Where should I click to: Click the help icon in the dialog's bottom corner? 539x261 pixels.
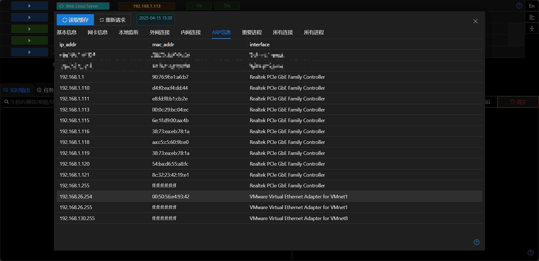[477, 242]
